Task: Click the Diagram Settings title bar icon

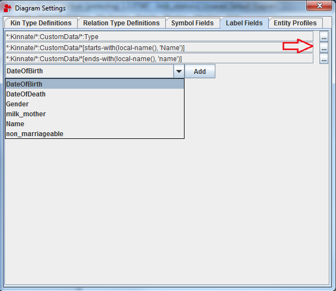Action: coord(8,8)
